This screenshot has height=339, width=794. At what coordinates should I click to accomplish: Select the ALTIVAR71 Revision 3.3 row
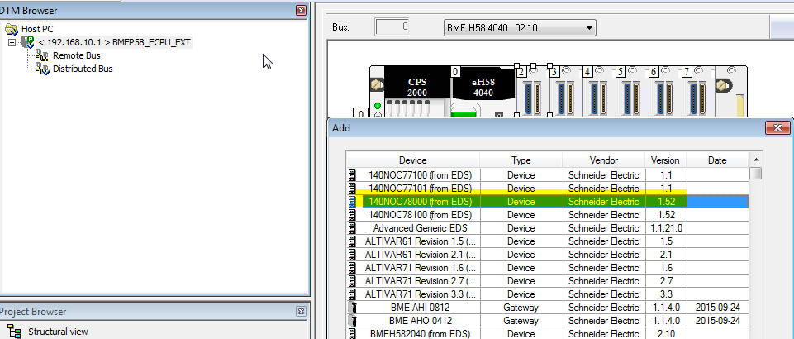[x=548, y=294]
